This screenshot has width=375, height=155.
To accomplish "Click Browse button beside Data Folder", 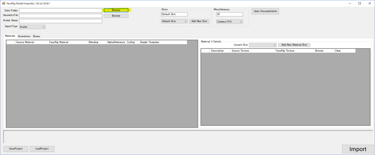I will [x=116, y=10].
